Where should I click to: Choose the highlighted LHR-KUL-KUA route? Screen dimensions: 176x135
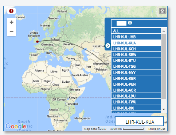pos(136,43)
